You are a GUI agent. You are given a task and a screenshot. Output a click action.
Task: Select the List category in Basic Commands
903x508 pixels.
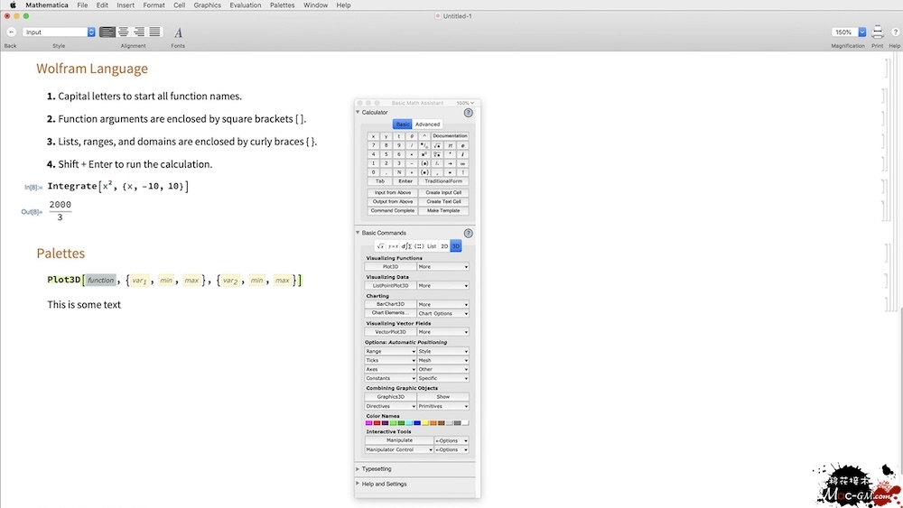coord(432,245)
